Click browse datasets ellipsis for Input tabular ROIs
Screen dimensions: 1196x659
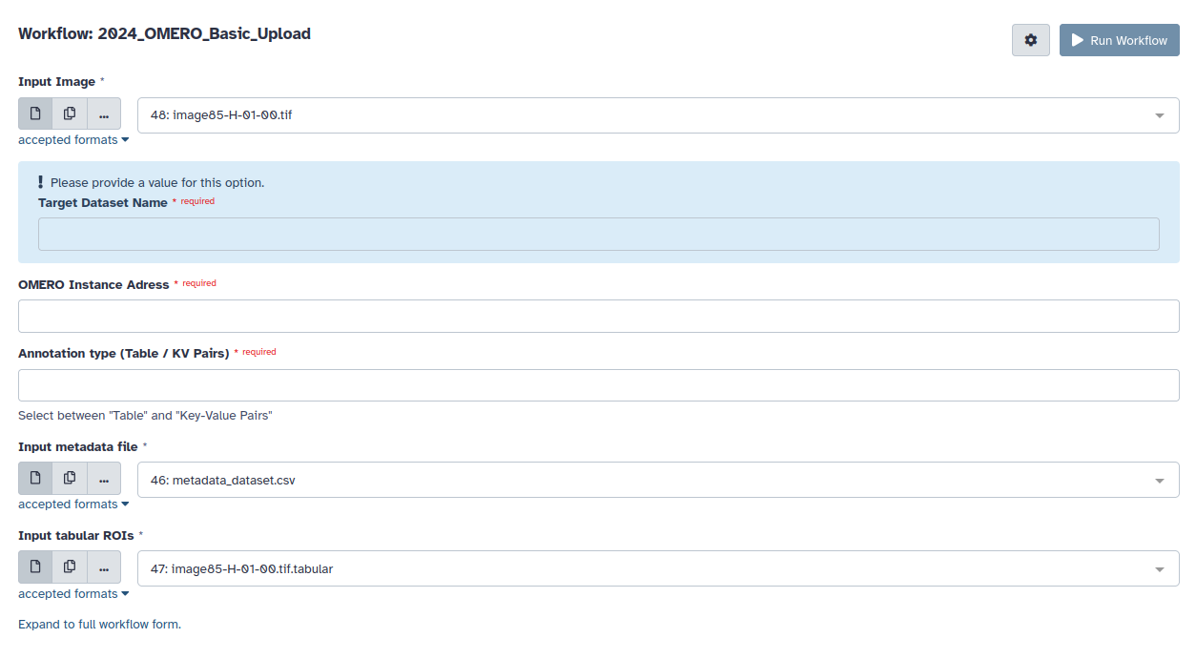tap(104, 566)
